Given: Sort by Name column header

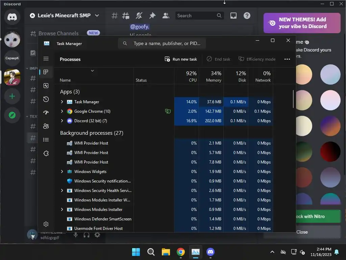Looking at the screenshot, I should [x=94, y=76].
